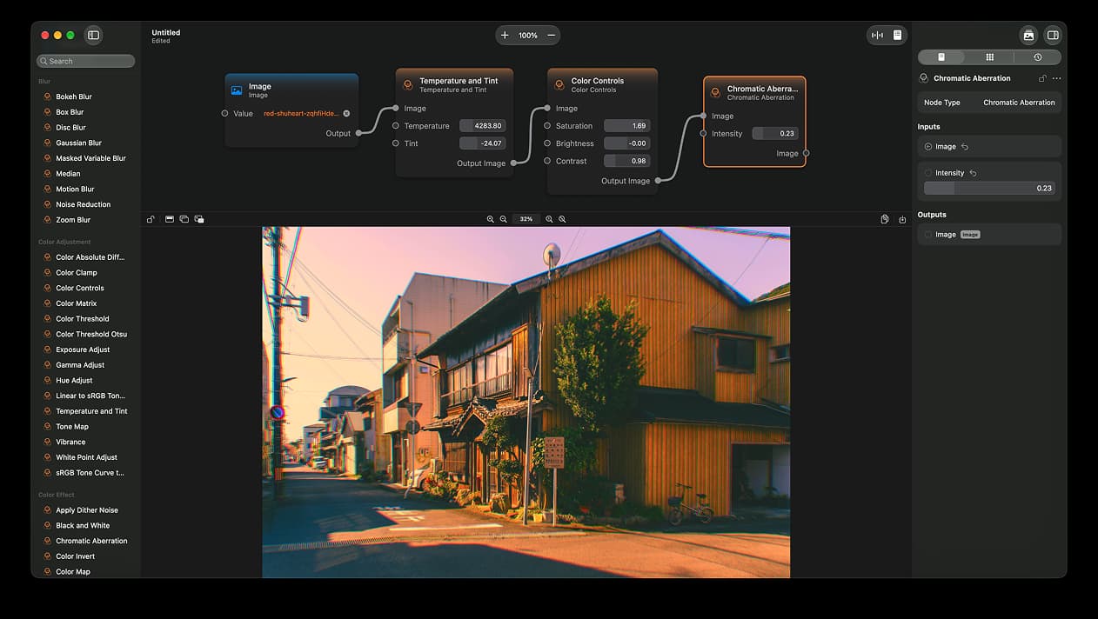1098x619 pixels.
Task: Click the Color Clamp filter icon
Action: pyautogui.click(x=48, y=273)
